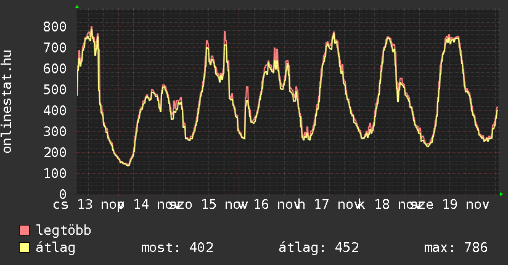
Task: Select the legtöbb legend label
Action: coord(64,230)
